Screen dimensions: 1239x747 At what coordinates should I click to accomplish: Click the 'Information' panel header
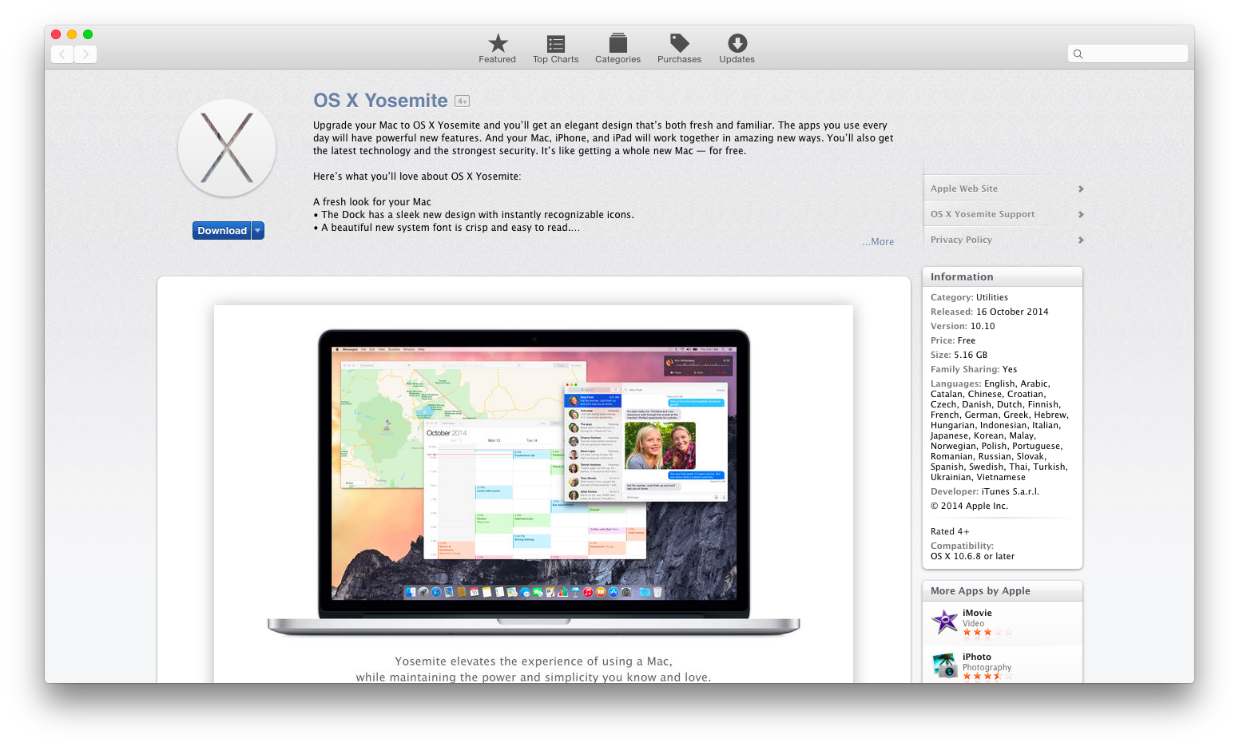point(962,277)
